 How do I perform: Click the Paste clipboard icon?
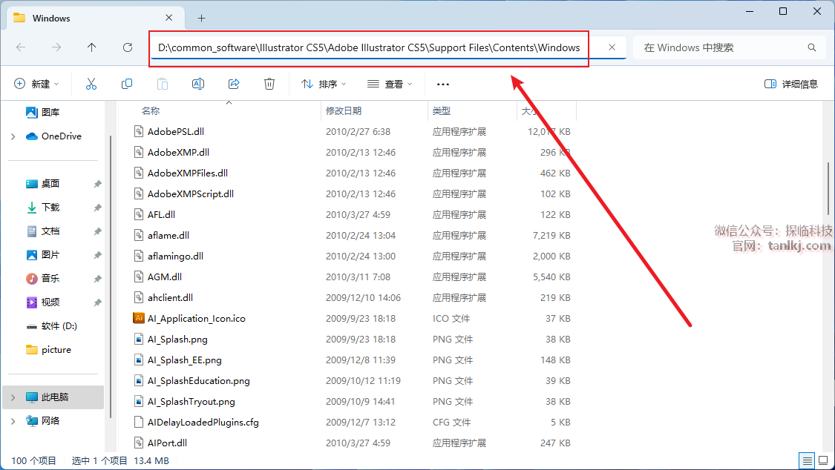pos(163,84)
